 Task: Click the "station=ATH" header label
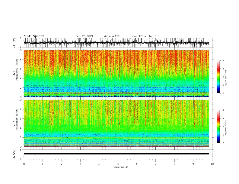point(112,36)
